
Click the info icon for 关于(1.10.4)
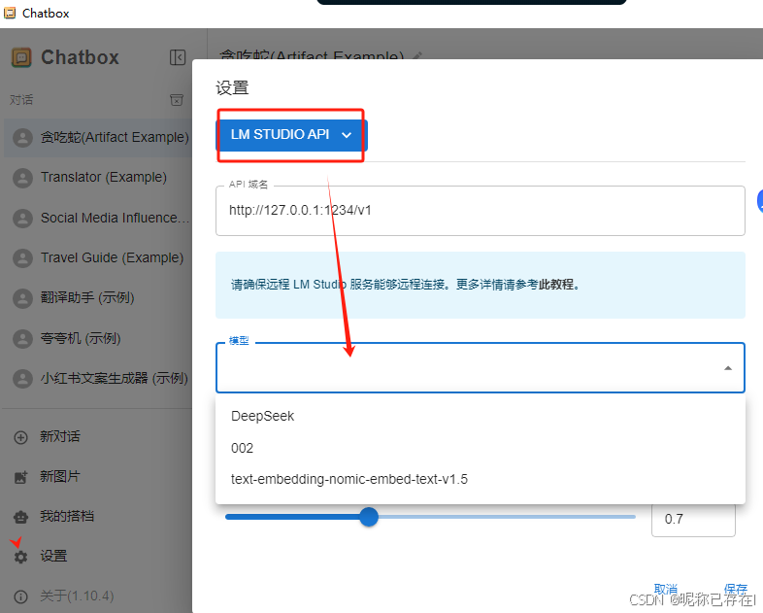pyautogui.click(x=20, y=596)
